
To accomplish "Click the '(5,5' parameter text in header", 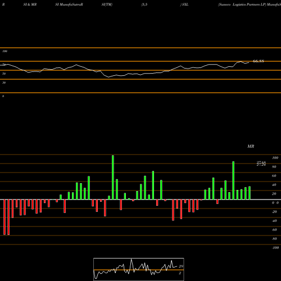I will (x=144, y=4).
